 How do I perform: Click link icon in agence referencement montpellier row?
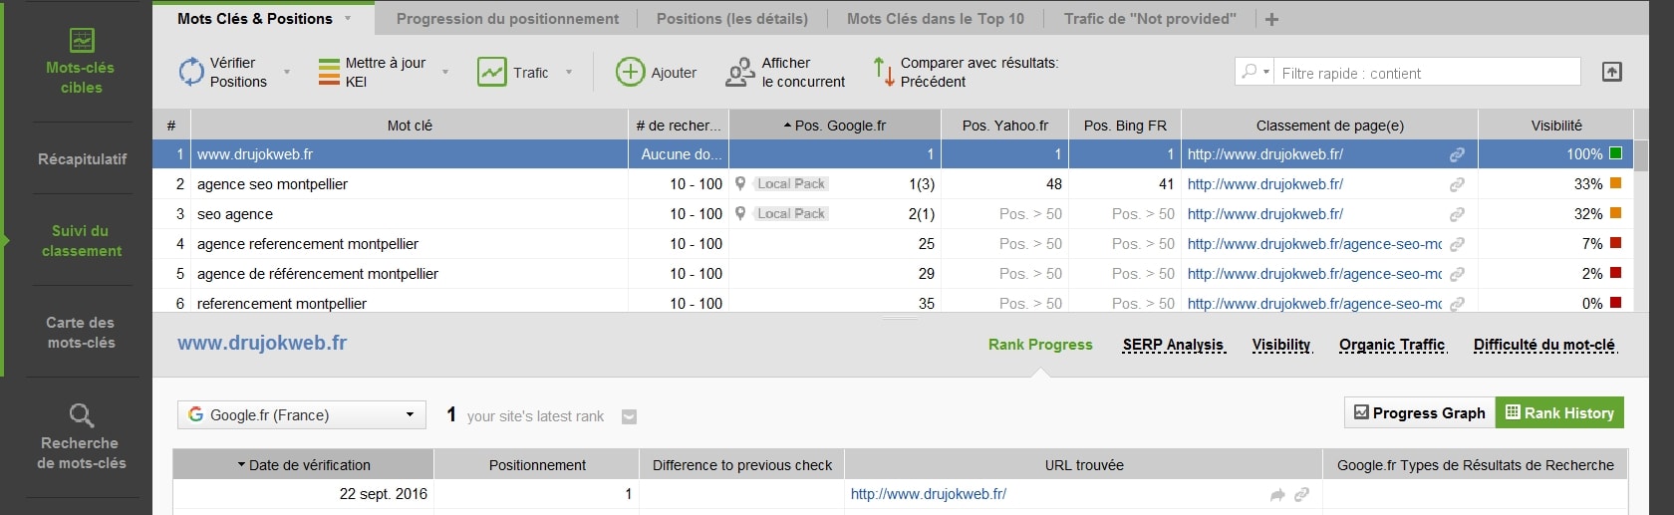[x=1457, y=244]
